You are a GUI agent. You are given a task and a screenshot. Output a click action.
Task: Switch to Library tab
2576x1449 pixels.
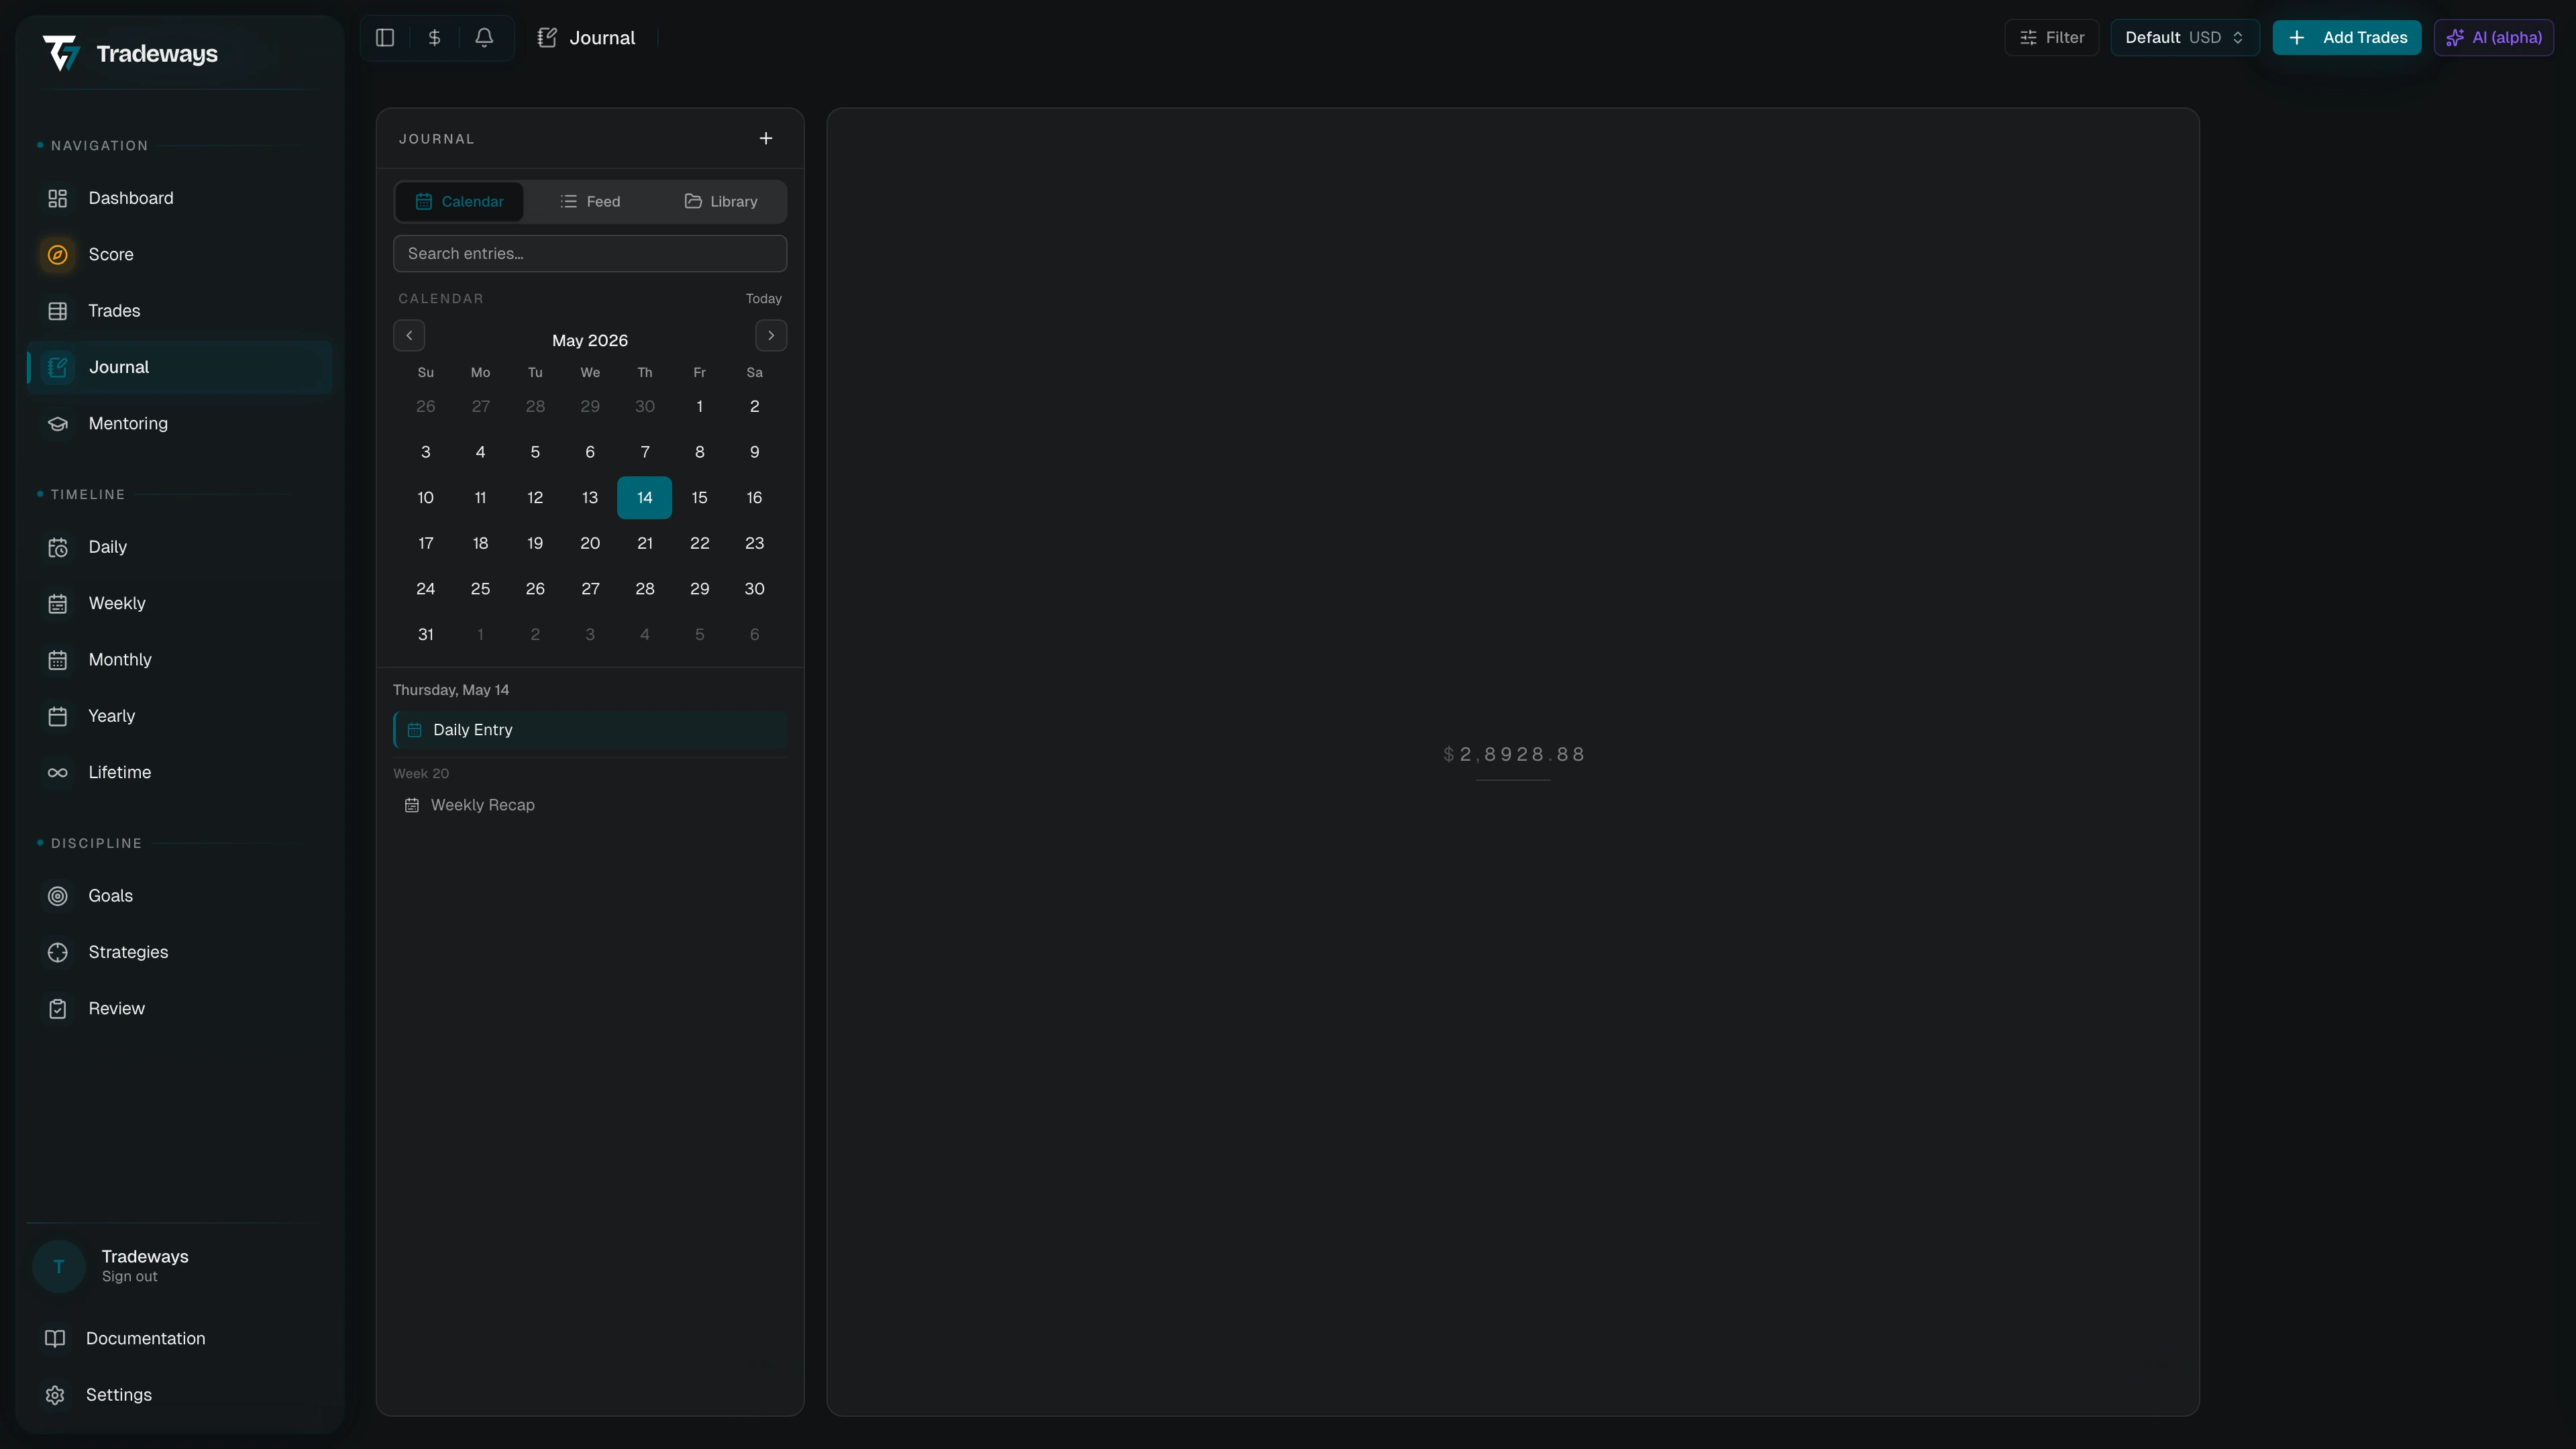point(721,201)
